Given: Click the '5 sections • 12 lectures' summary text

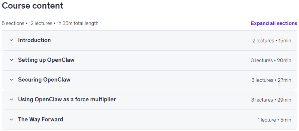Looking at the screenshot, I should [x=27, y=23].
